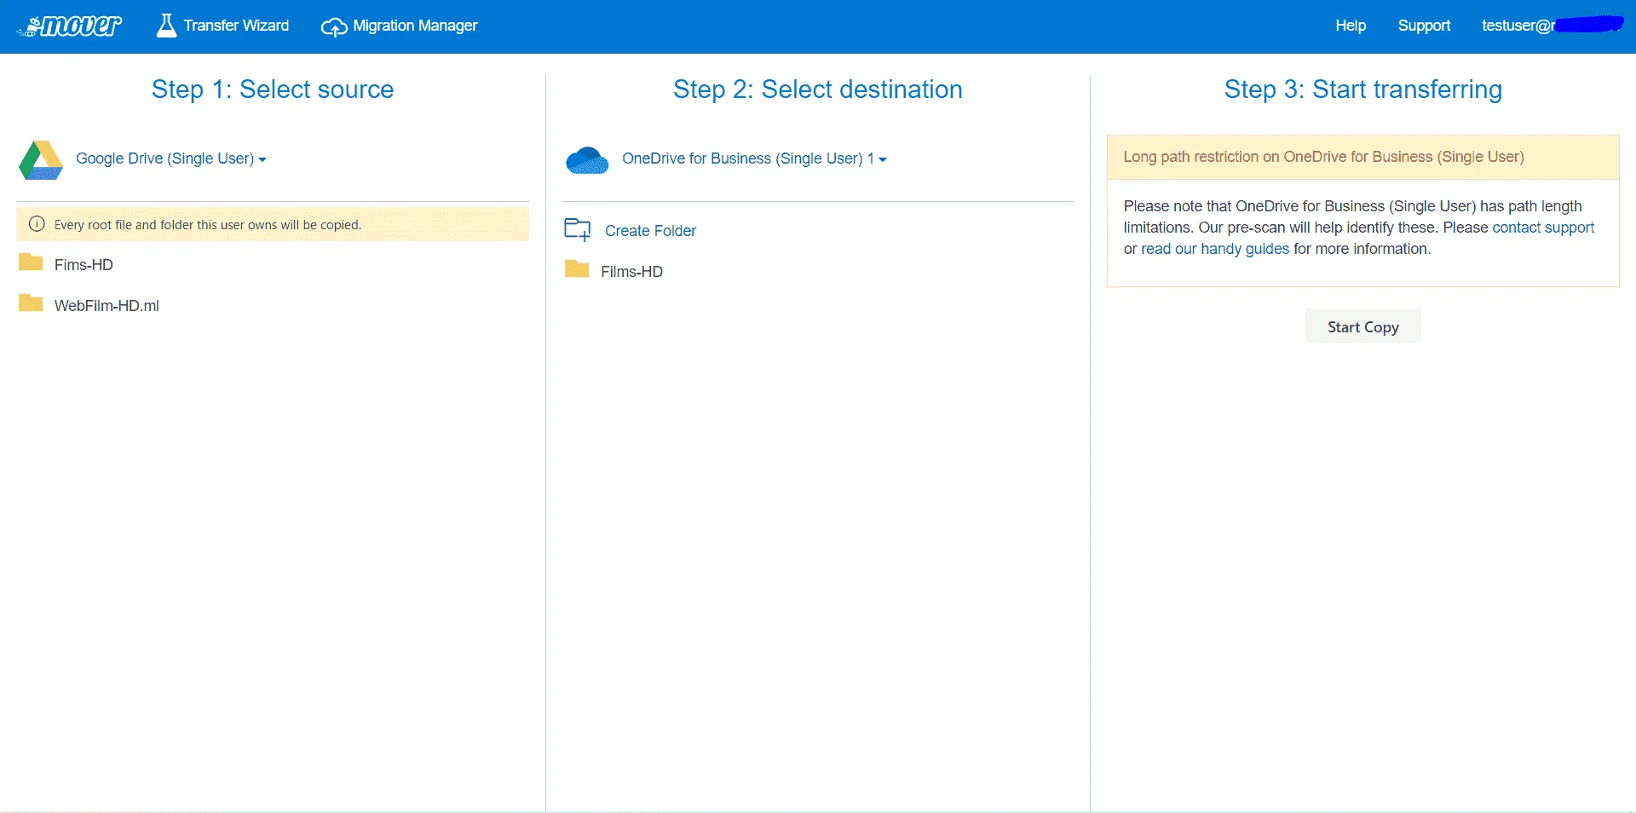Click the Create Folder plus icon
The height and width of the screenshot is (813, 1636).
578,229
